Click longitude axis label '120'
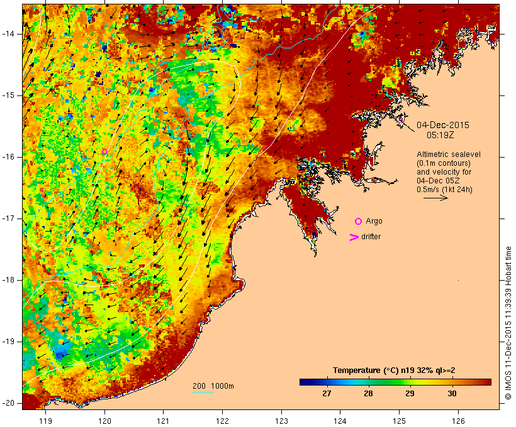 click(x=104, y=421)
